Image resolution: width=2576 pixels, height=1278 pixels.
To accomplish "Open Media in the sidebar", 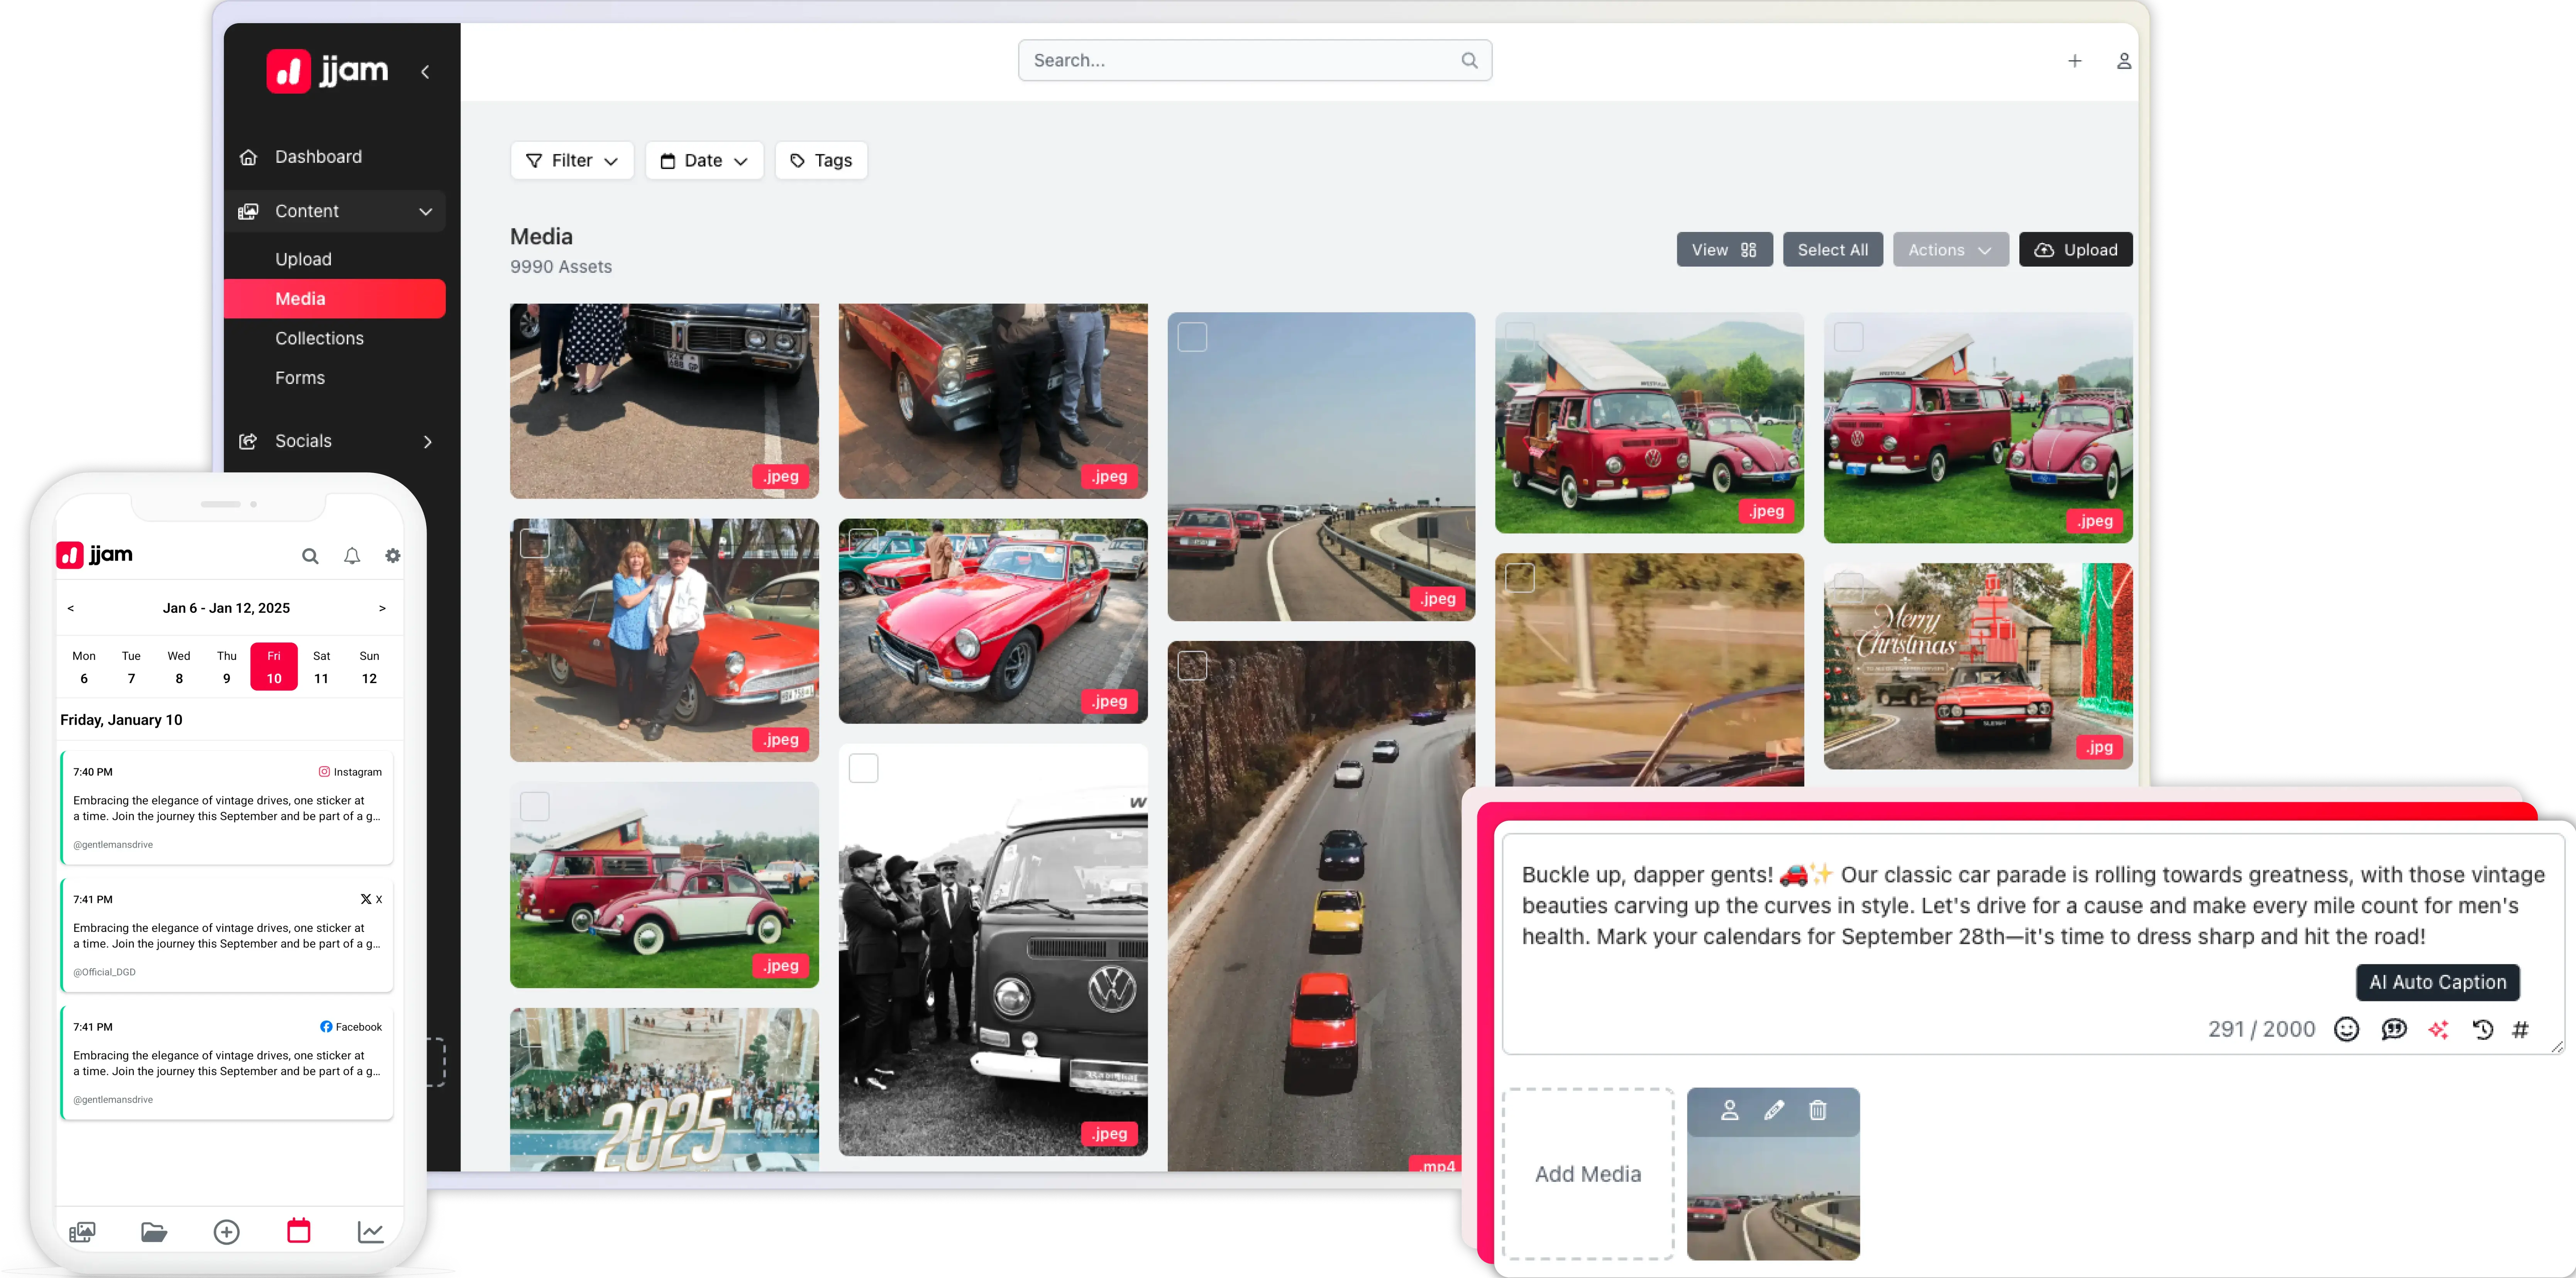I will click(335, 299).
